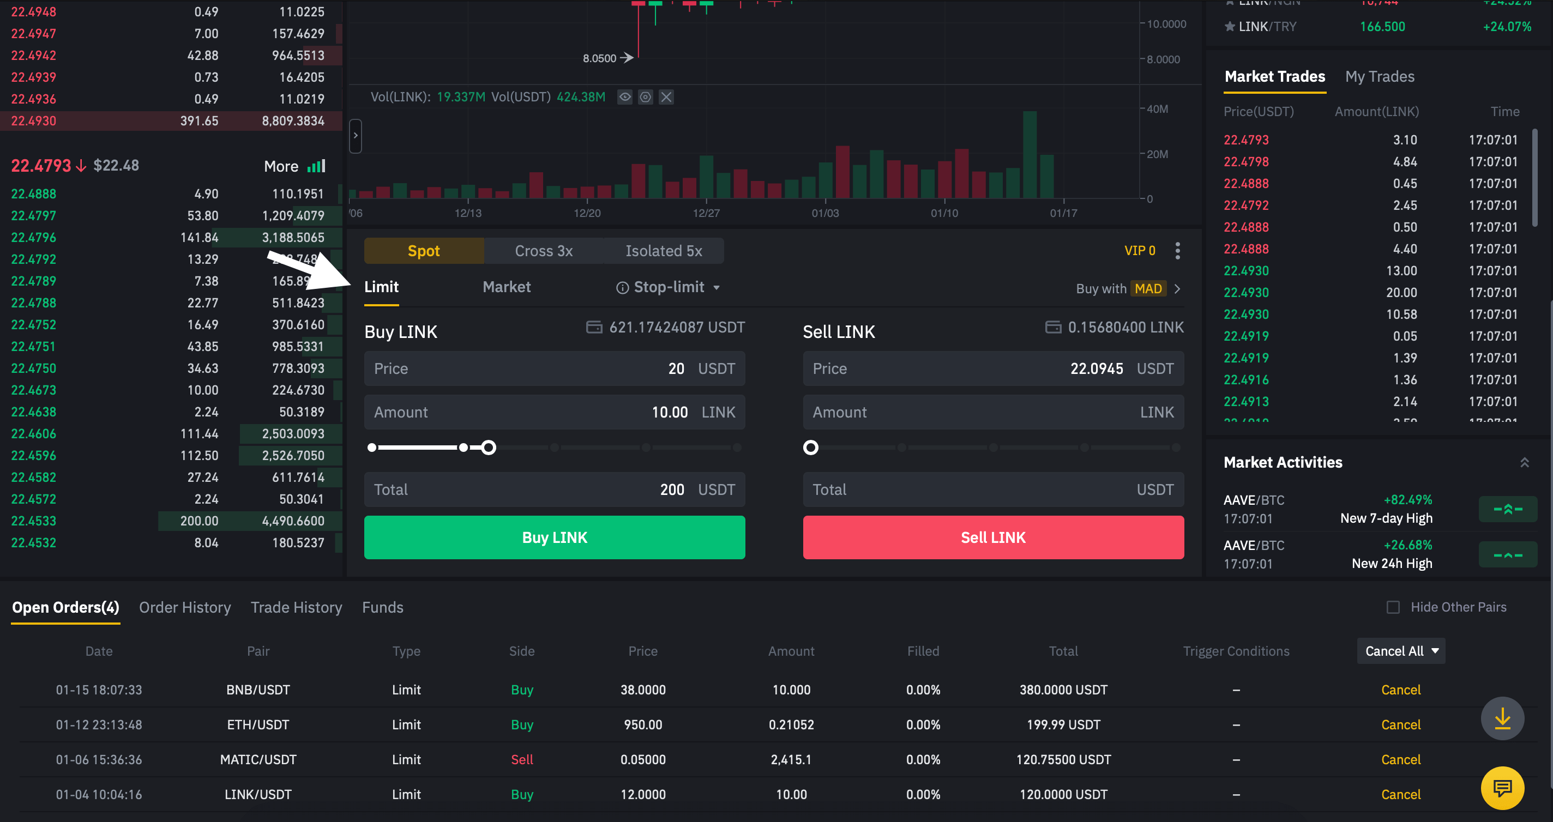Click the green Buy LINK button
1553x822 pixels.
click(x=554, y=537)
